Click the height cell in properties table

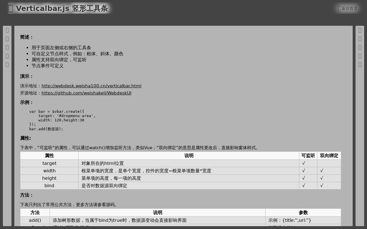click(49, 178)
